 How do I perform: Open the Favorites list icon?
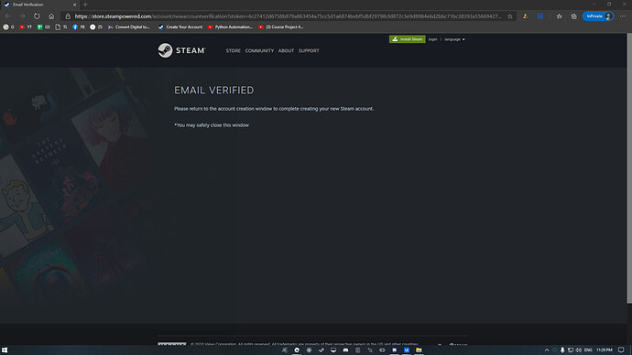click(559, 16)
